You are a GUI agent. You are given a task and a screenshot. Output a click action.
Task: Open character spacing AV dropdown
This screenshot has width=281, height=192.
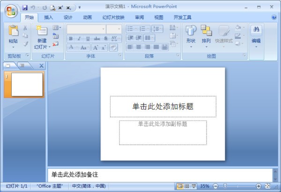pos(116,38)
